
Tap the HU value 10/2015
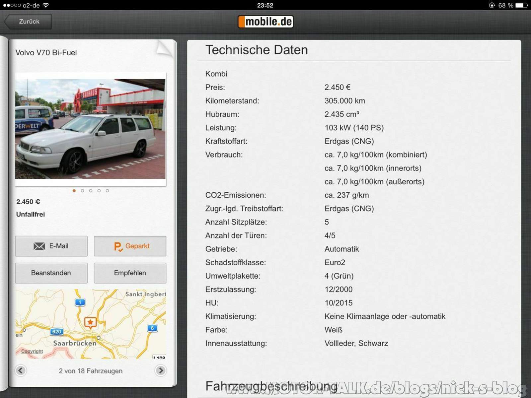(339, 303)
